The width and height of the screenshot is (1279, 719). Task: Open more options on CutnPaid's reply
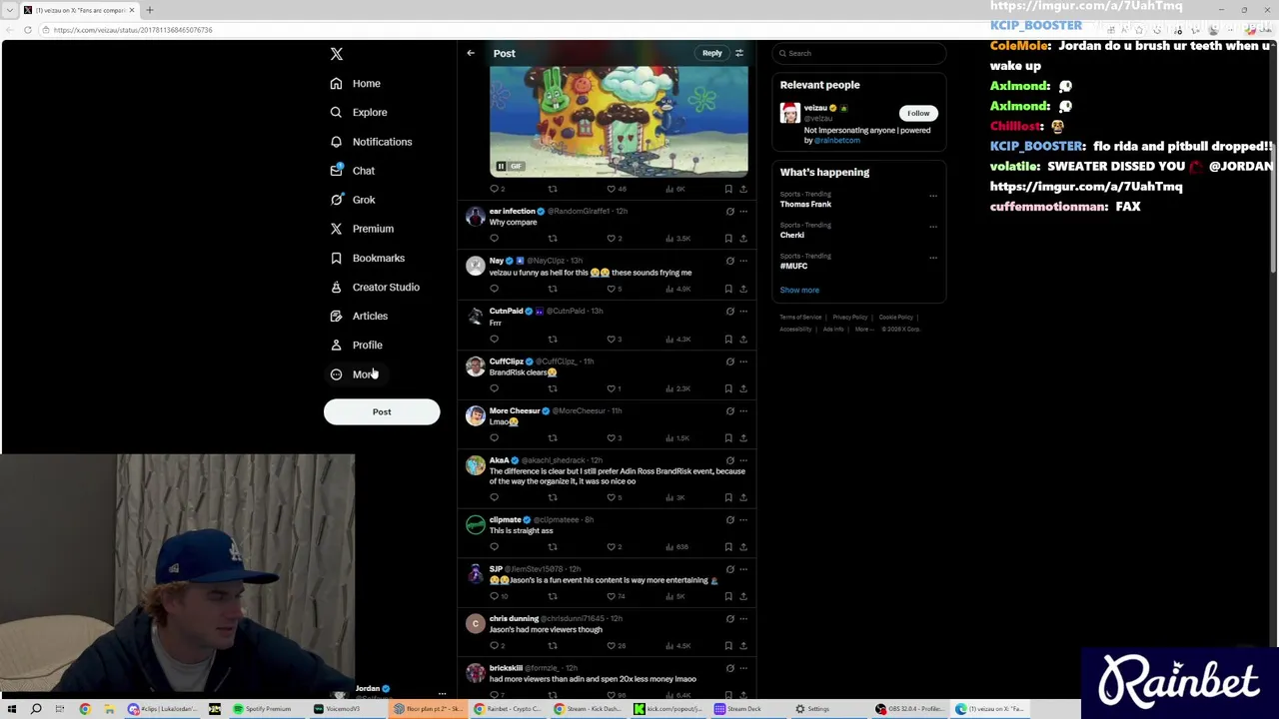click(743, 312)
